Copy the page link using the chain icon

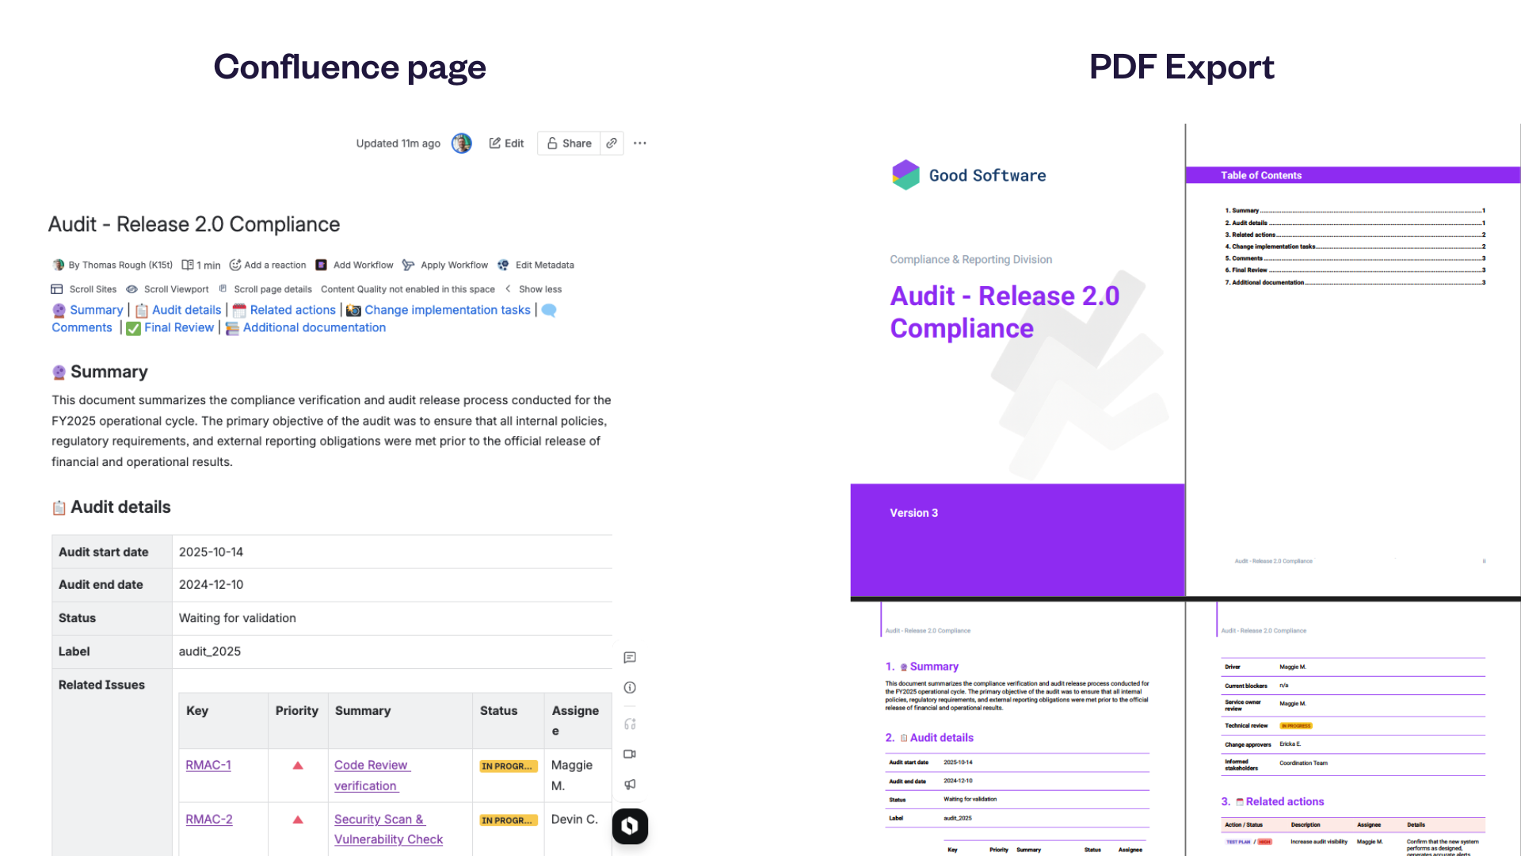[612, 143]
